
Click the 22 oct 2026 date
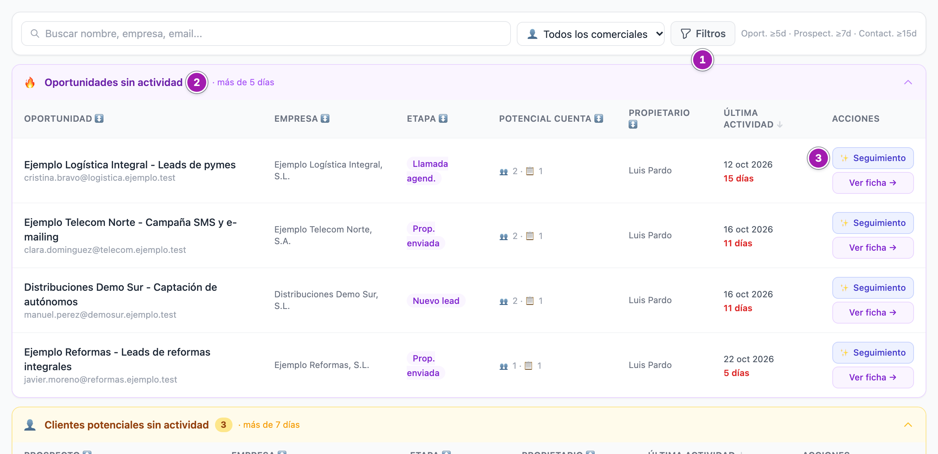[x=749, y=359]
